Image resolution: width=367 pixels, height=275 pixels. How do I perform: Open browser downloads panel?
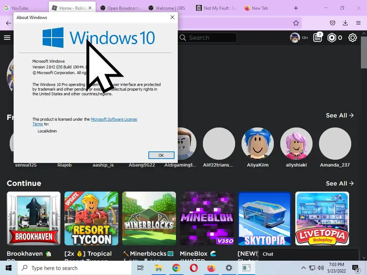[345, 23]
